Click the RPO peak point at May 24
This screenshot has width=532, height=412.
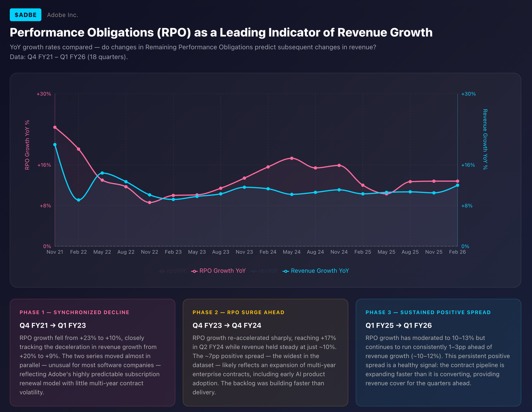click(x=292, y=158)
